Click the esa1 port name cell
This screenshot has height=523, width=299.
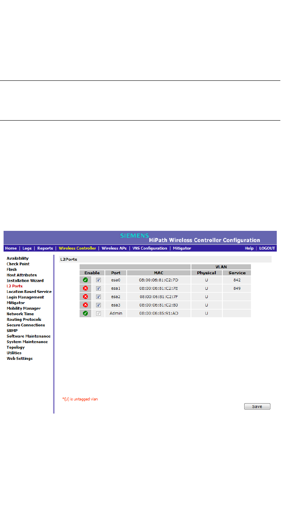coord(116,288)
